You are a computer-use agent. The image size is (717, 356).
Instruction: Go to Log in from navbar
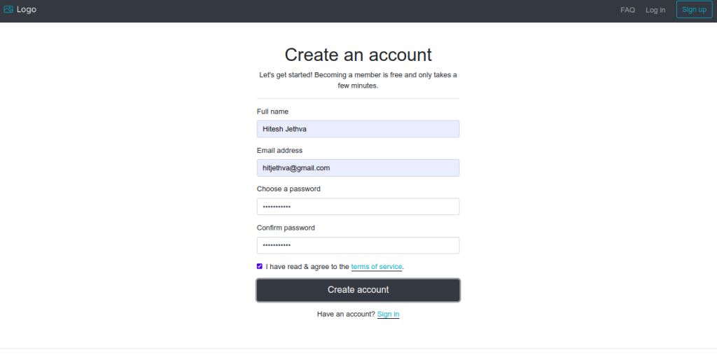point(655,10)
